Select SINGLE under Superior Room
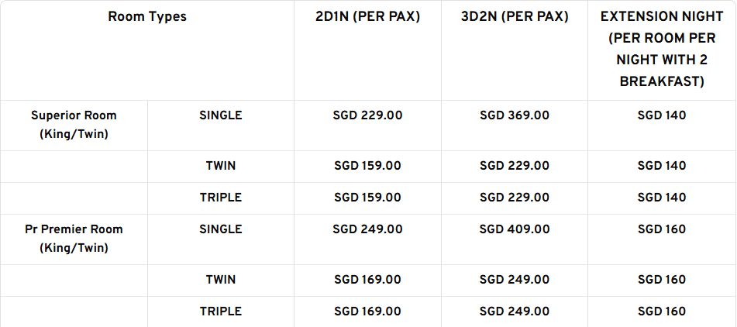Screen dimensions: 737x327 pyautogui.click(x=221, y=115)
